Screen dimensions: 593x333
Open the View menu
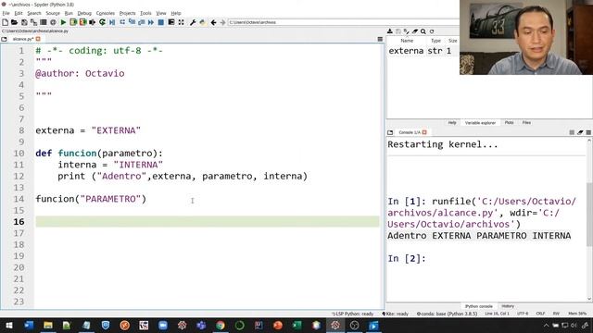coord(161,13)
